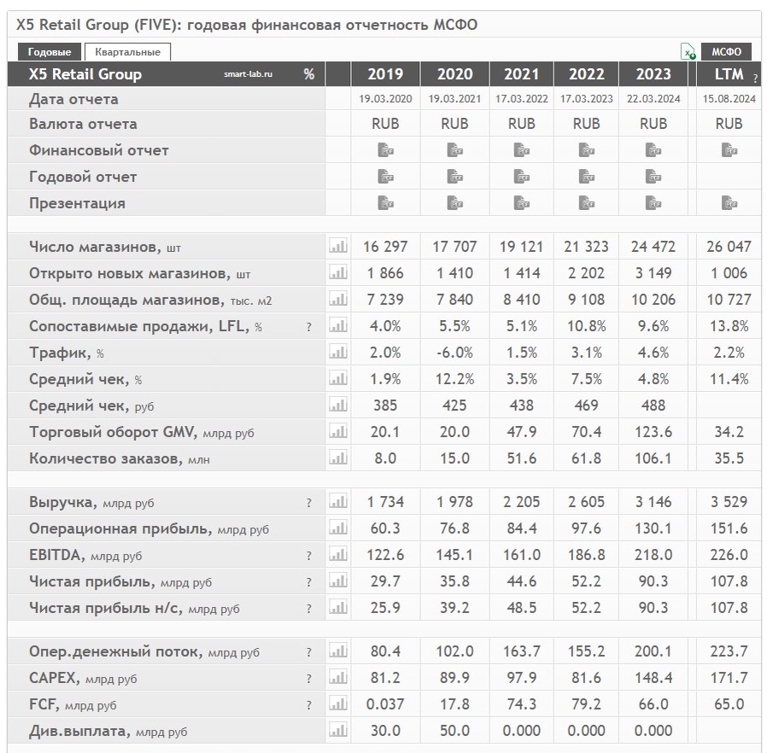
Task: Show chart for Сопоставимые продажи LFL
Action: (338, 326)
